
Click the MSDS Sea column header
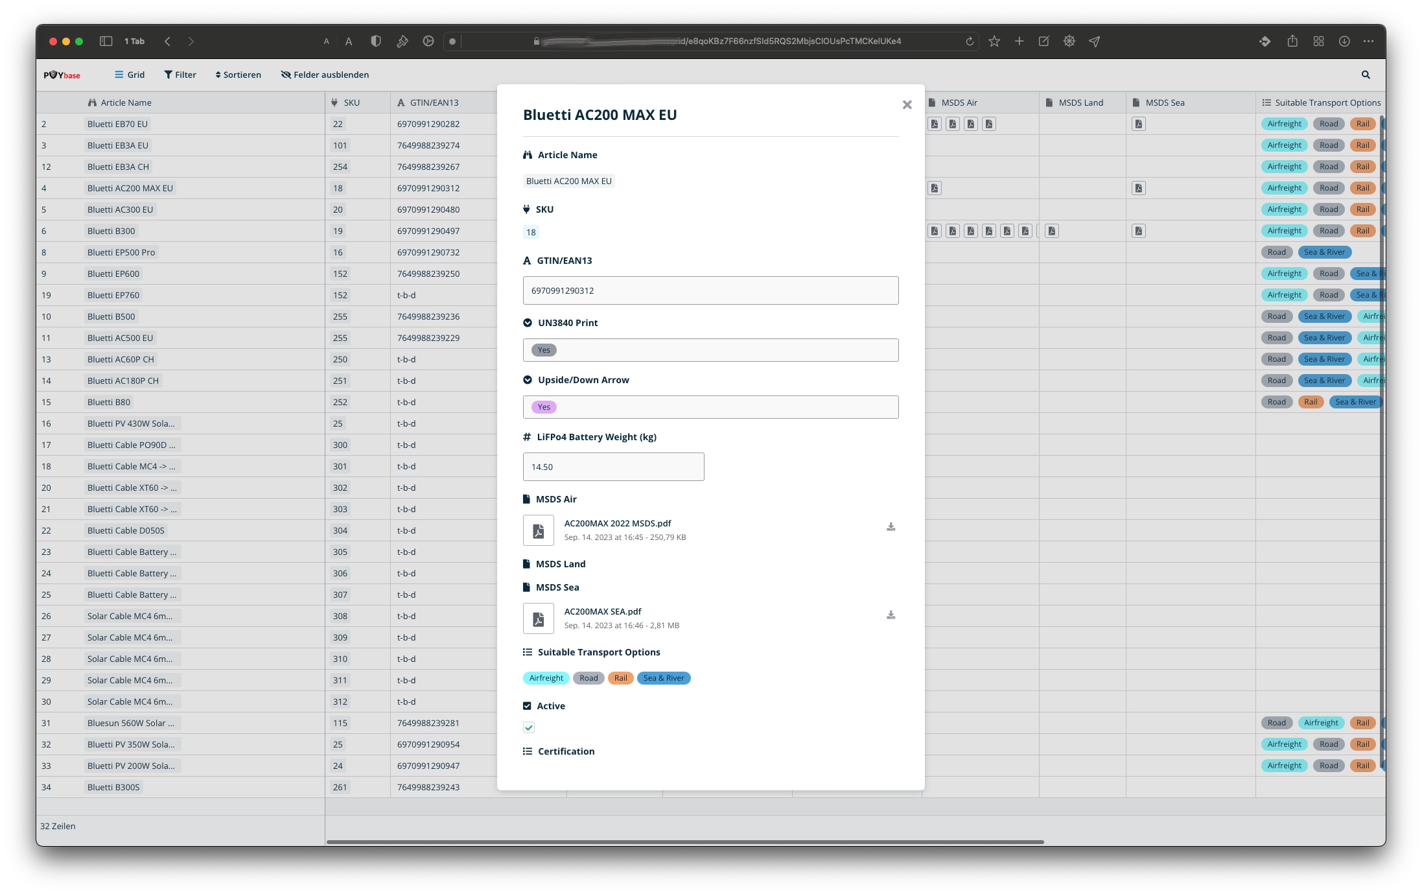tap(1191, 102)
